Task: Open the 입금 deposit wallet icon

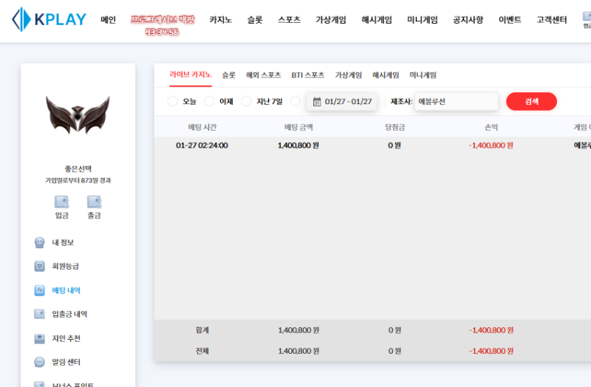Action: tap(61, 202)
